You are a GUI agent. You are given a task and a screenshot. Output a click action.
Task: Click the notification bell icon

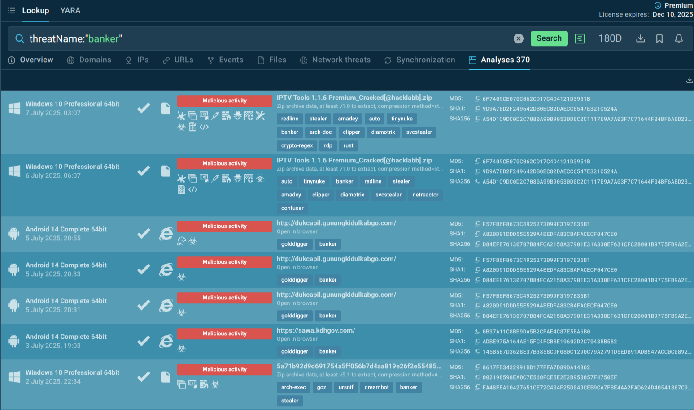(x=679, y=38)
